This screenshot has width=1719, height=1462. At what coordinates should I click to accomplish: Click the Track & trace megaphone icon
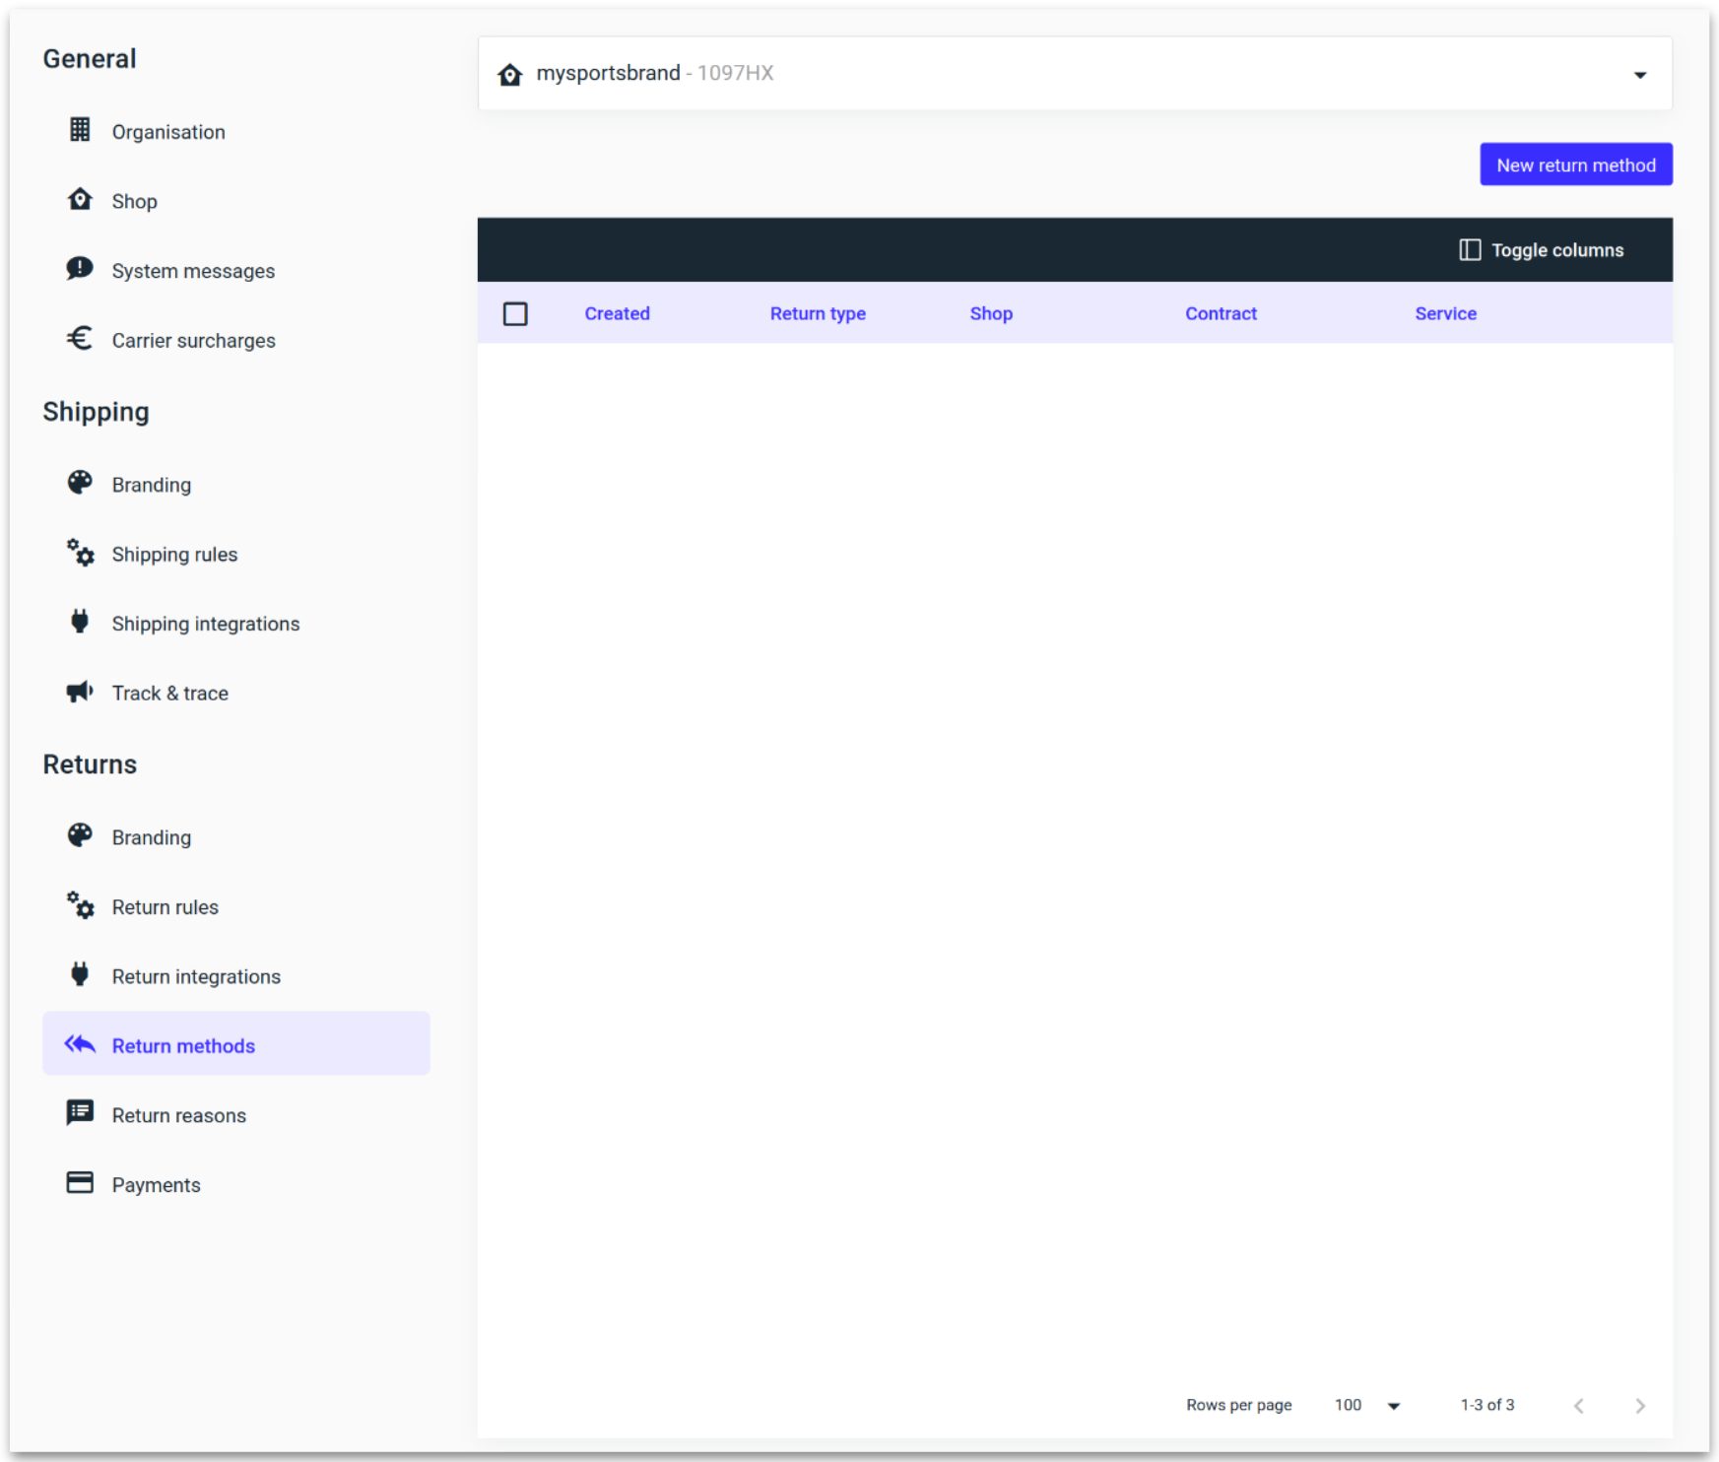coord(79,691)
